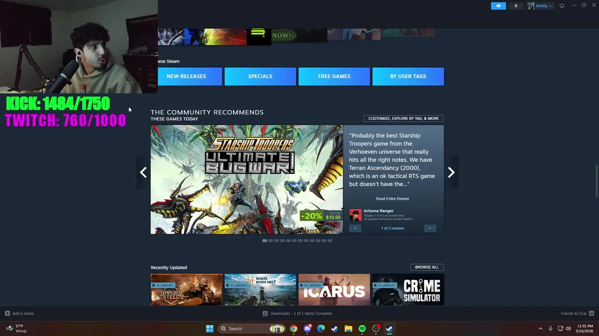Click the -20% $19.99 price tag
Image resolution: width=599 pixels, height=336 pixels.
(321, 216)
